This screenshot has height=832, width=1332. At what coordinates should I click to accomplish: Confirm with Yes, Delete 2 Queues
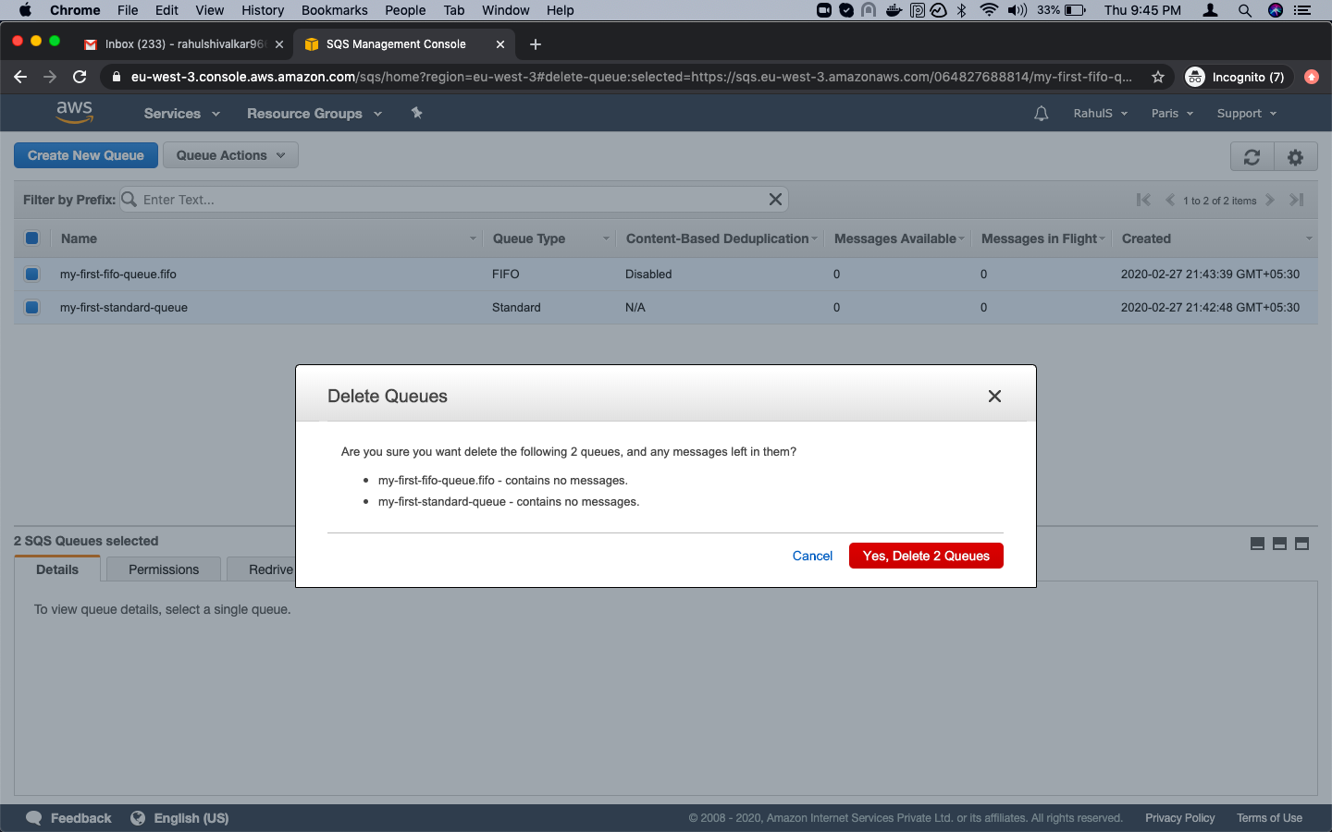926,556
